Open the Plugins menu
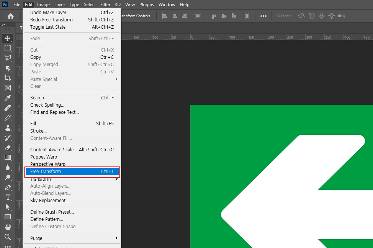The height and width of the screenshot is (248, 373). tap(147, 5)
